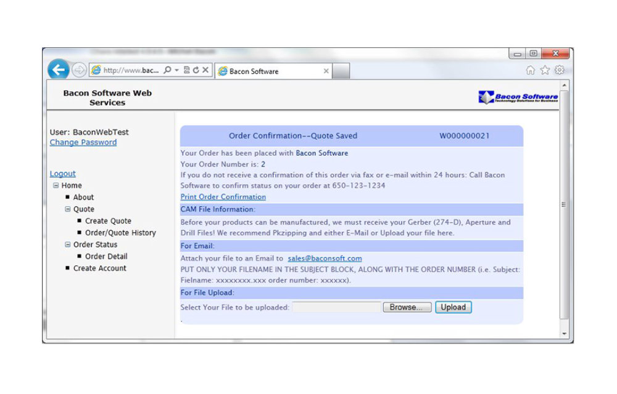Viewport: 617px width, 394px height.
Task: Click the Change Password link
Action: click(83, 142)
